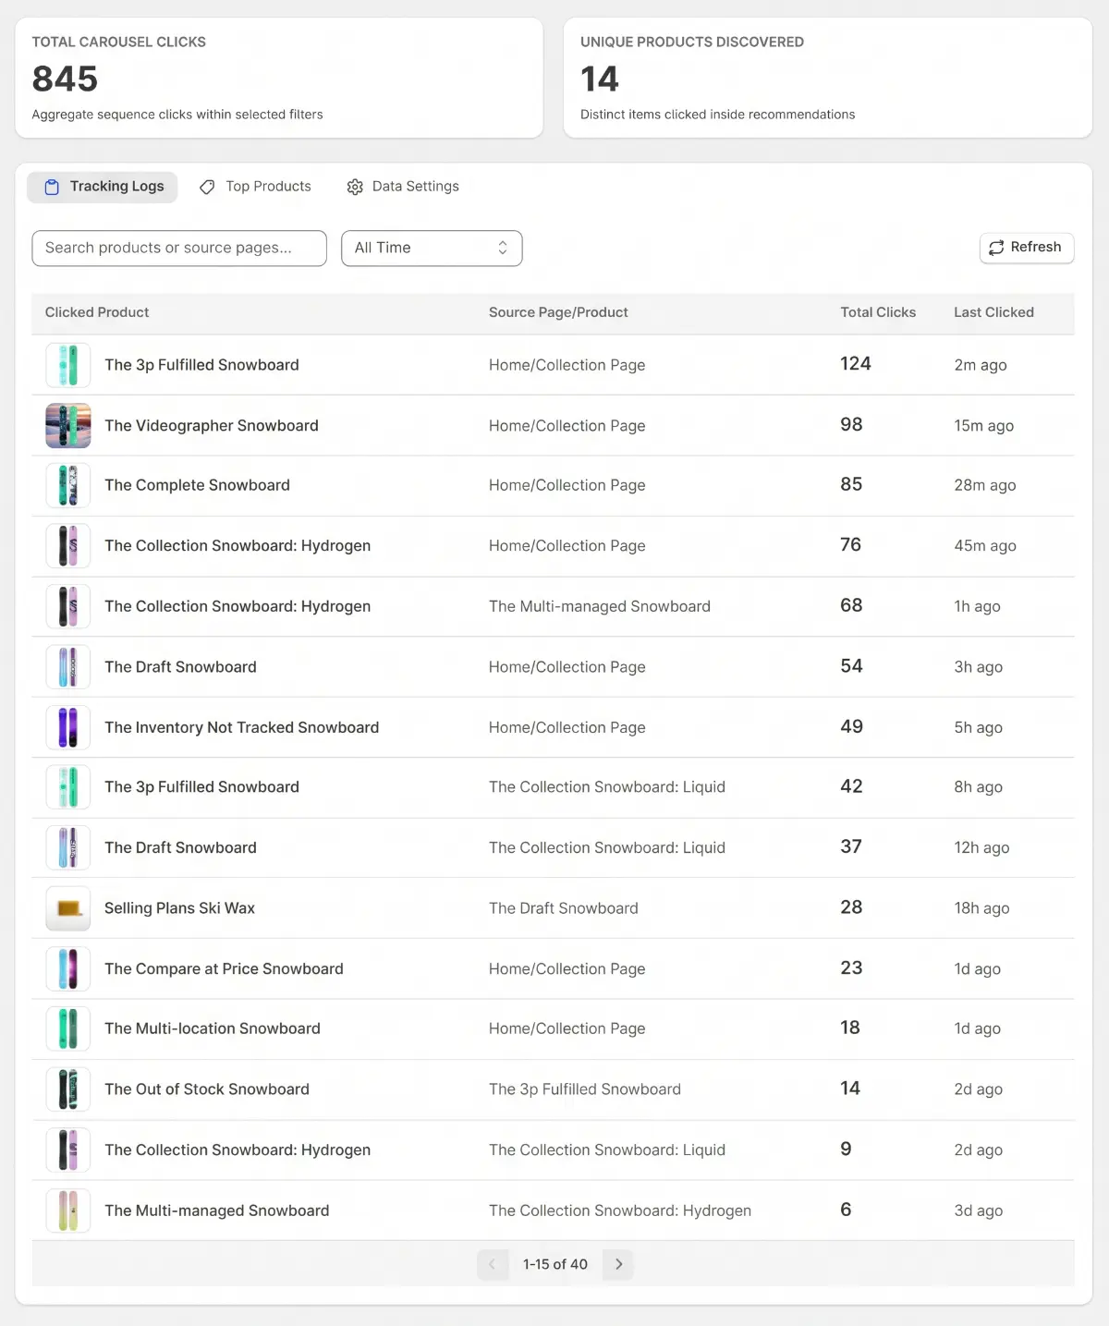
Task: Click the Out of Stock Snowboard thumbnail
Action: (68, 1089)
